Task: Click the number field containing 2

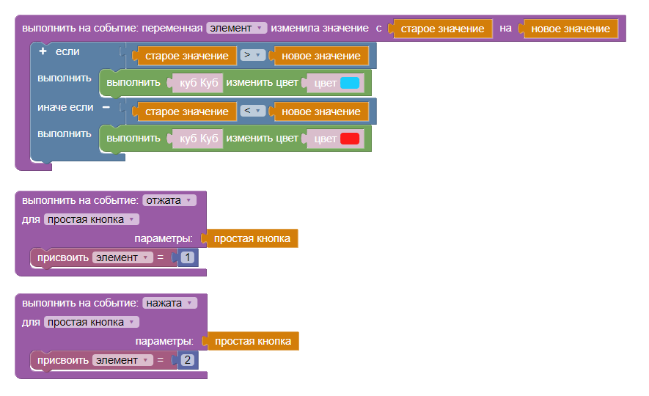Action: click(x=188, y=360)
